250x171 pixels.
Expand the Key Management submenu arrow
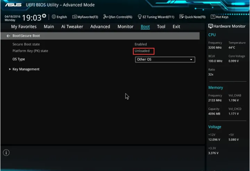point(10,69)
